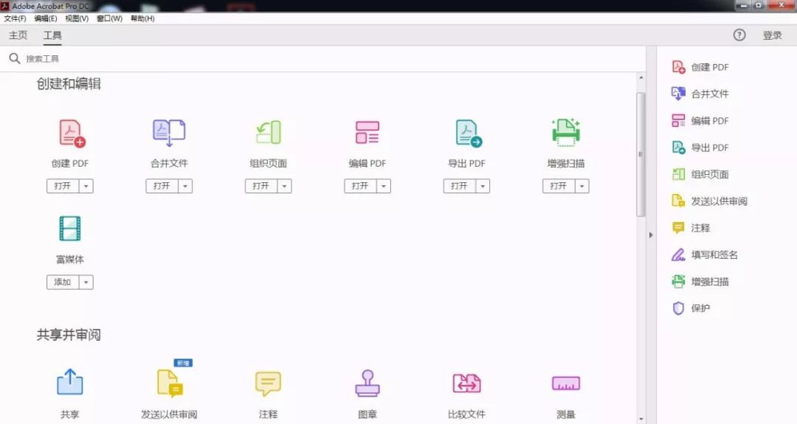Image resolution: width=797 pixels, height=424 pixels.
Task: Open 发送以供审阅 from the right sidebar
Action: coord(710,201)
